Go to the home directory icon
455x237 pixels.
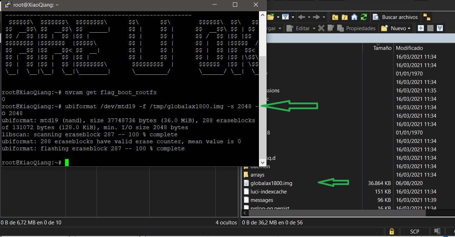click(354, 17)
